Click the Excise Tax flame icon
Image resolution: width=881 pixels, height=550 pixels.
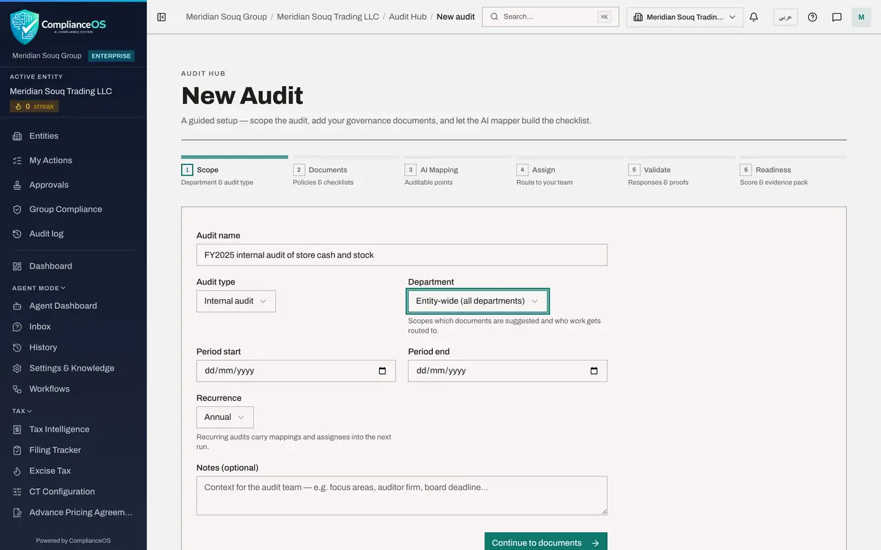(x=17, y=471)
